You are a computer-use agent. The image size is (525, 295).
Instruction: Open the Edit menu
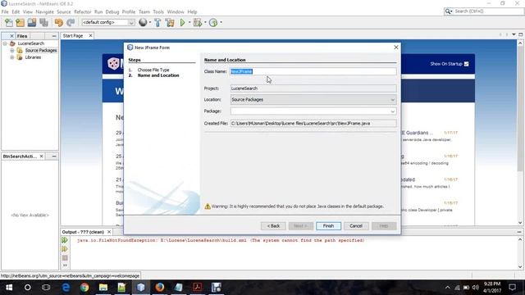16,11
